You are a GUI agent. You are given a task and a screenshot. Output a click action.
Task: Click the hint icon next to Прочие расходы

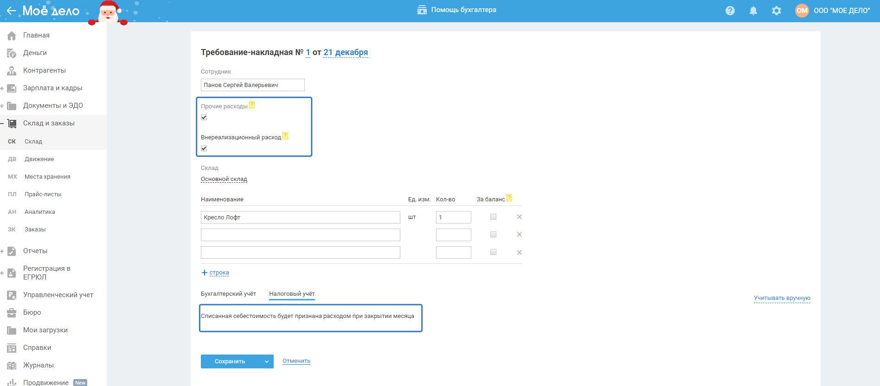[252, 105]
